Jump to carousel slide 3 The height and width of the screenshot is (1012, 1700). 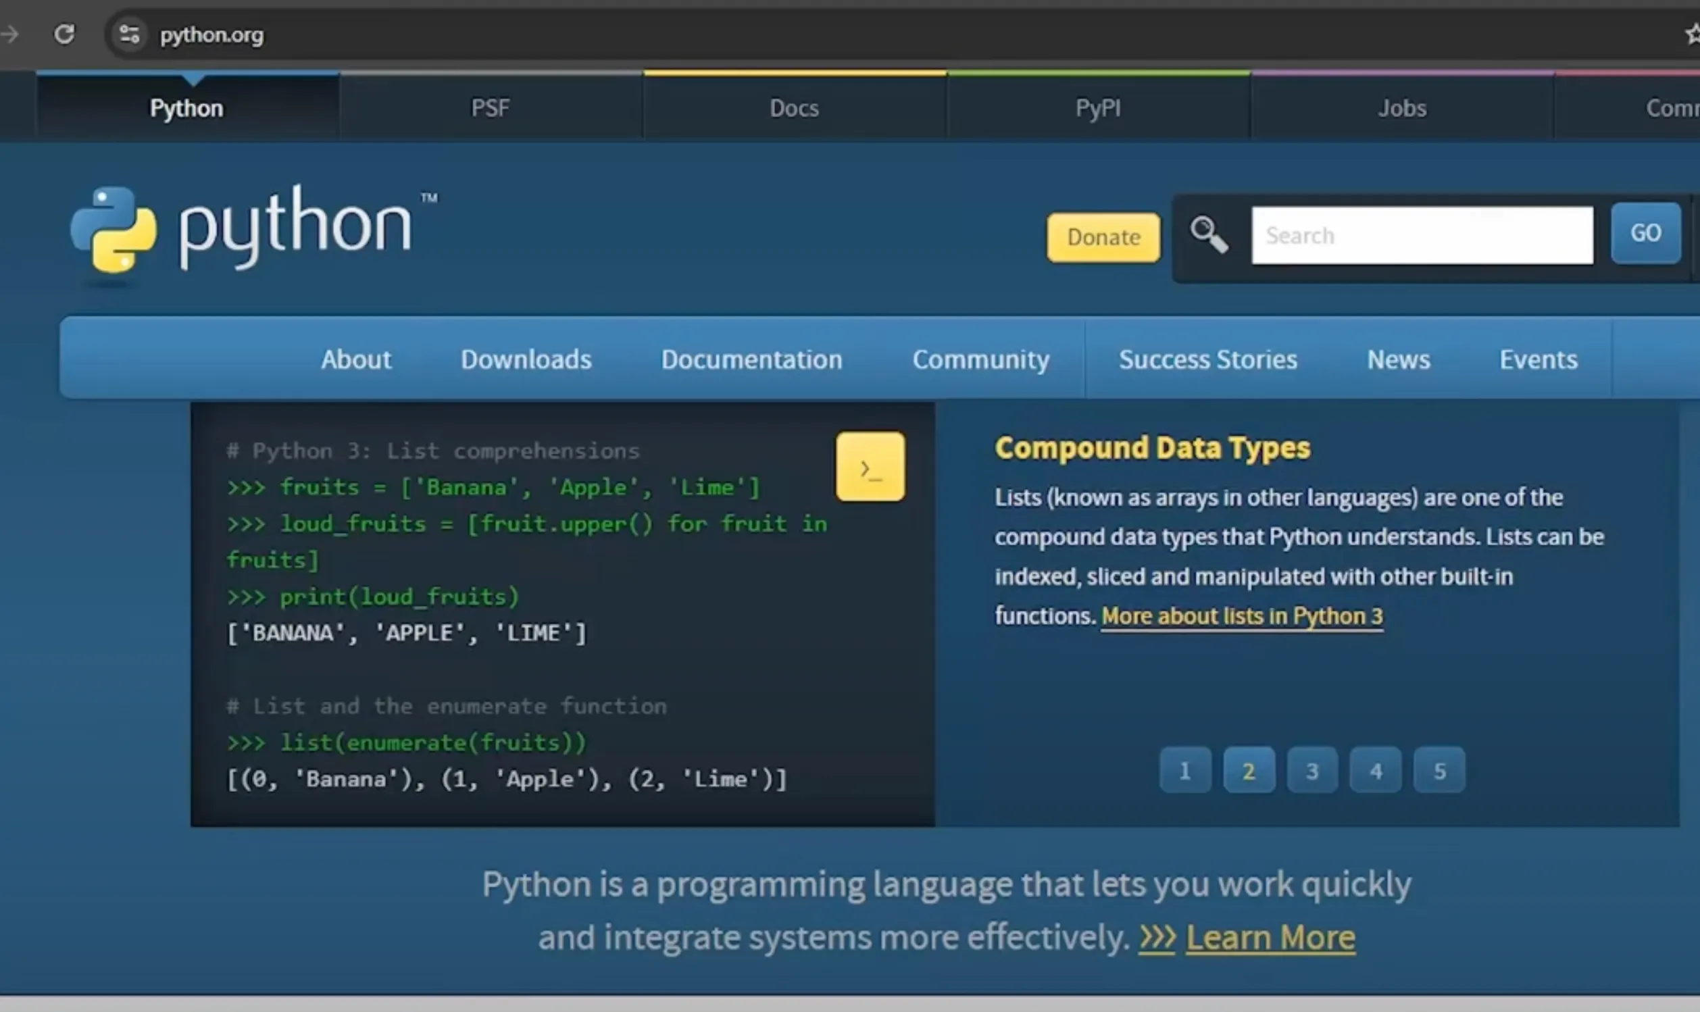tap(1311, 770)
